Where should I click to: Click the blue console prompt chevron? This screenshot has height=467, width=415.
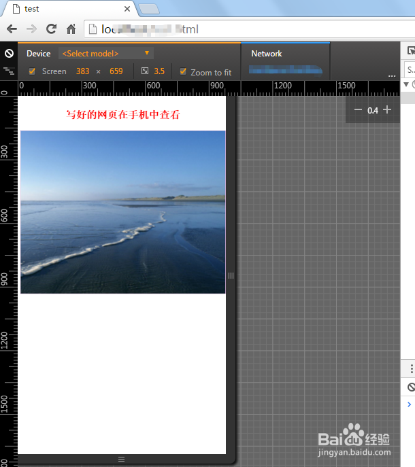(410, 404)
